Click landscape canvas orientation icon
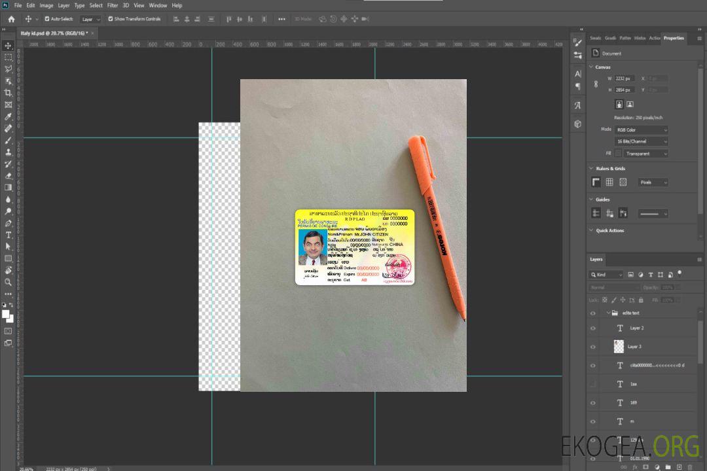 click(630, 104)
